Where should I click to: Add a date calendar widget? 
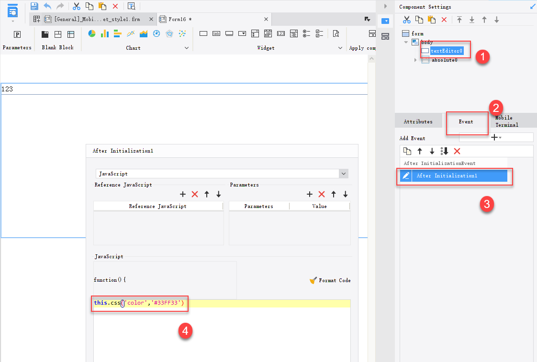click(x=268, y=33)
